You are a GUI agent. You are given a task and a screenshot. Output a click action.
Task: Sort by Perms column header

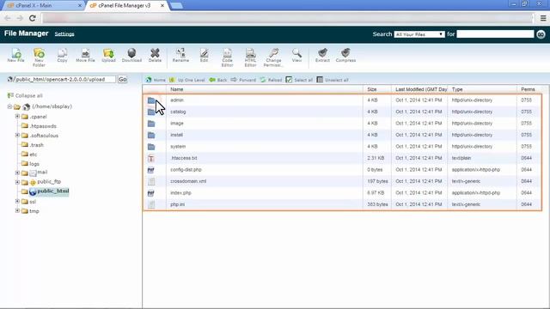(528, 89)
